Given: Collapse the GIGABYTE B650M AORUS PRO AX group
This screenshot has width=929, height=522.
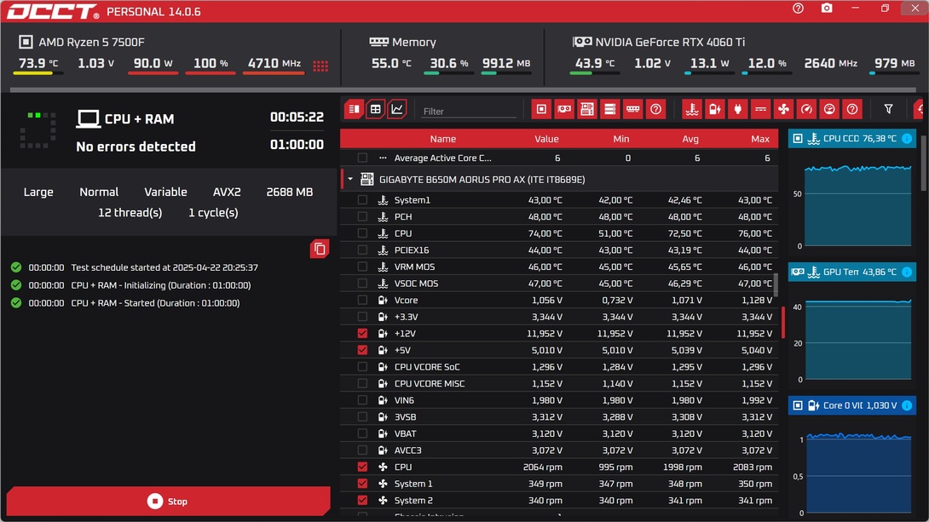Looking at the screenshot, I should tap(350, 179).
